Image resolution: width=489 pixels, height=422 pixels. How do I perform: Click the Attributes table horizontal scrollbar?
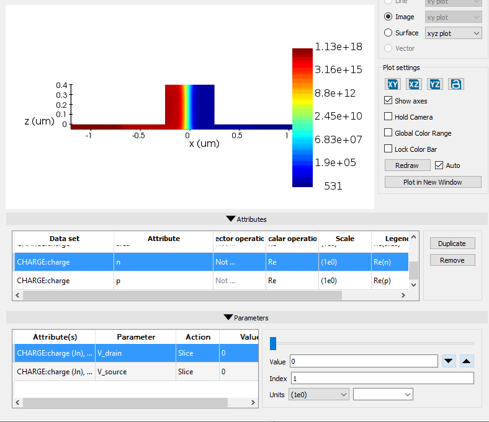pos(182,295)
